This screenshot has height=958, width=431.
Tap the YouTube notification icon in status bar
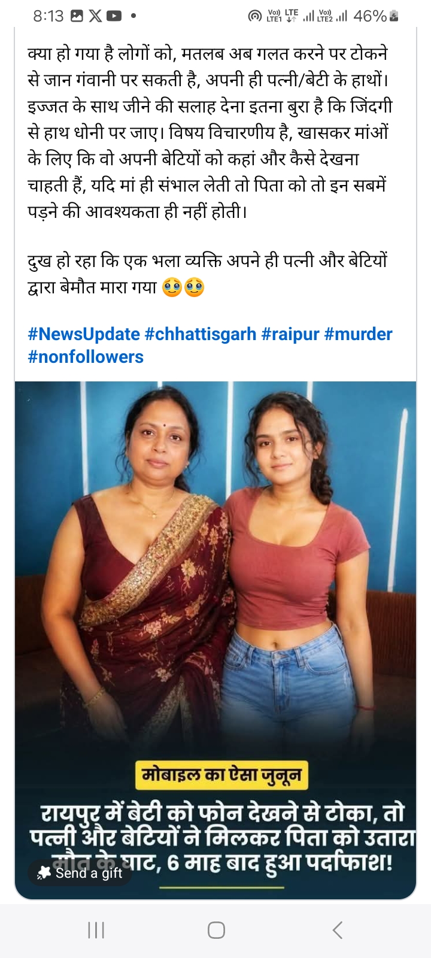(114, 16)
